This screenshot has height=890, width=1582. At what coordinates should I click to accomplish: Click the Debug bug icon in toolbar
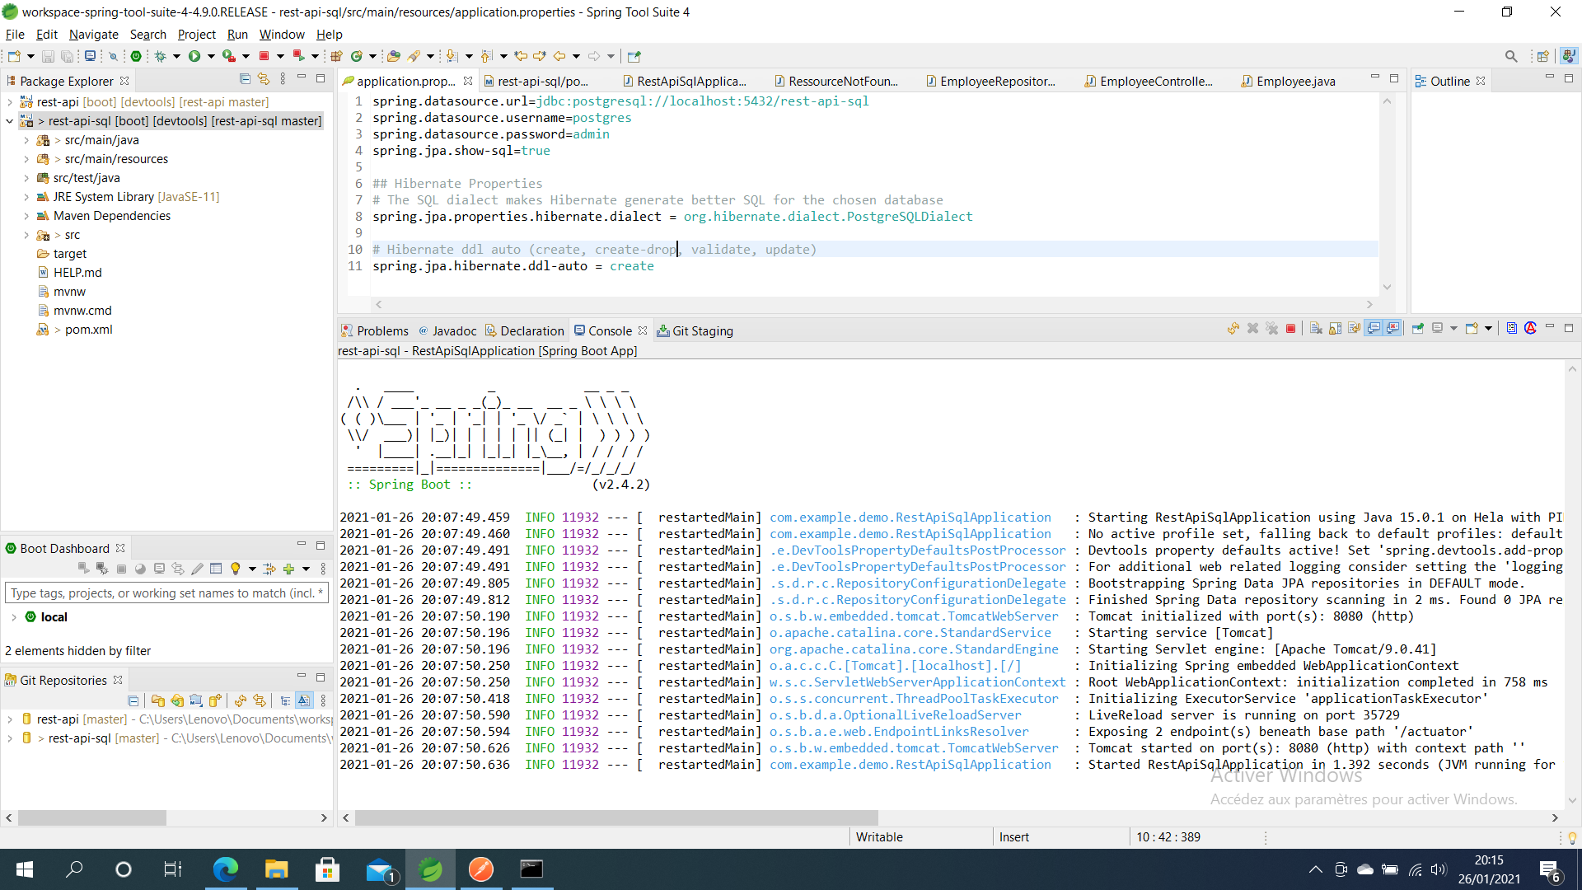(161, 56)
